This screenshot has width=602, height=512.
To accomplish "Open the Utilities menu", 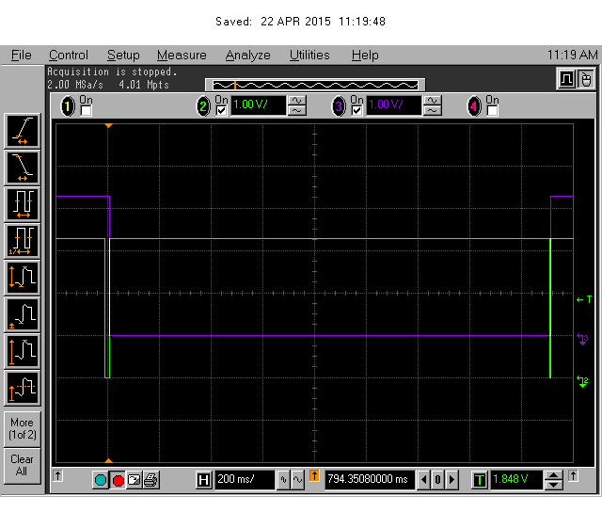I will point(309,56).
